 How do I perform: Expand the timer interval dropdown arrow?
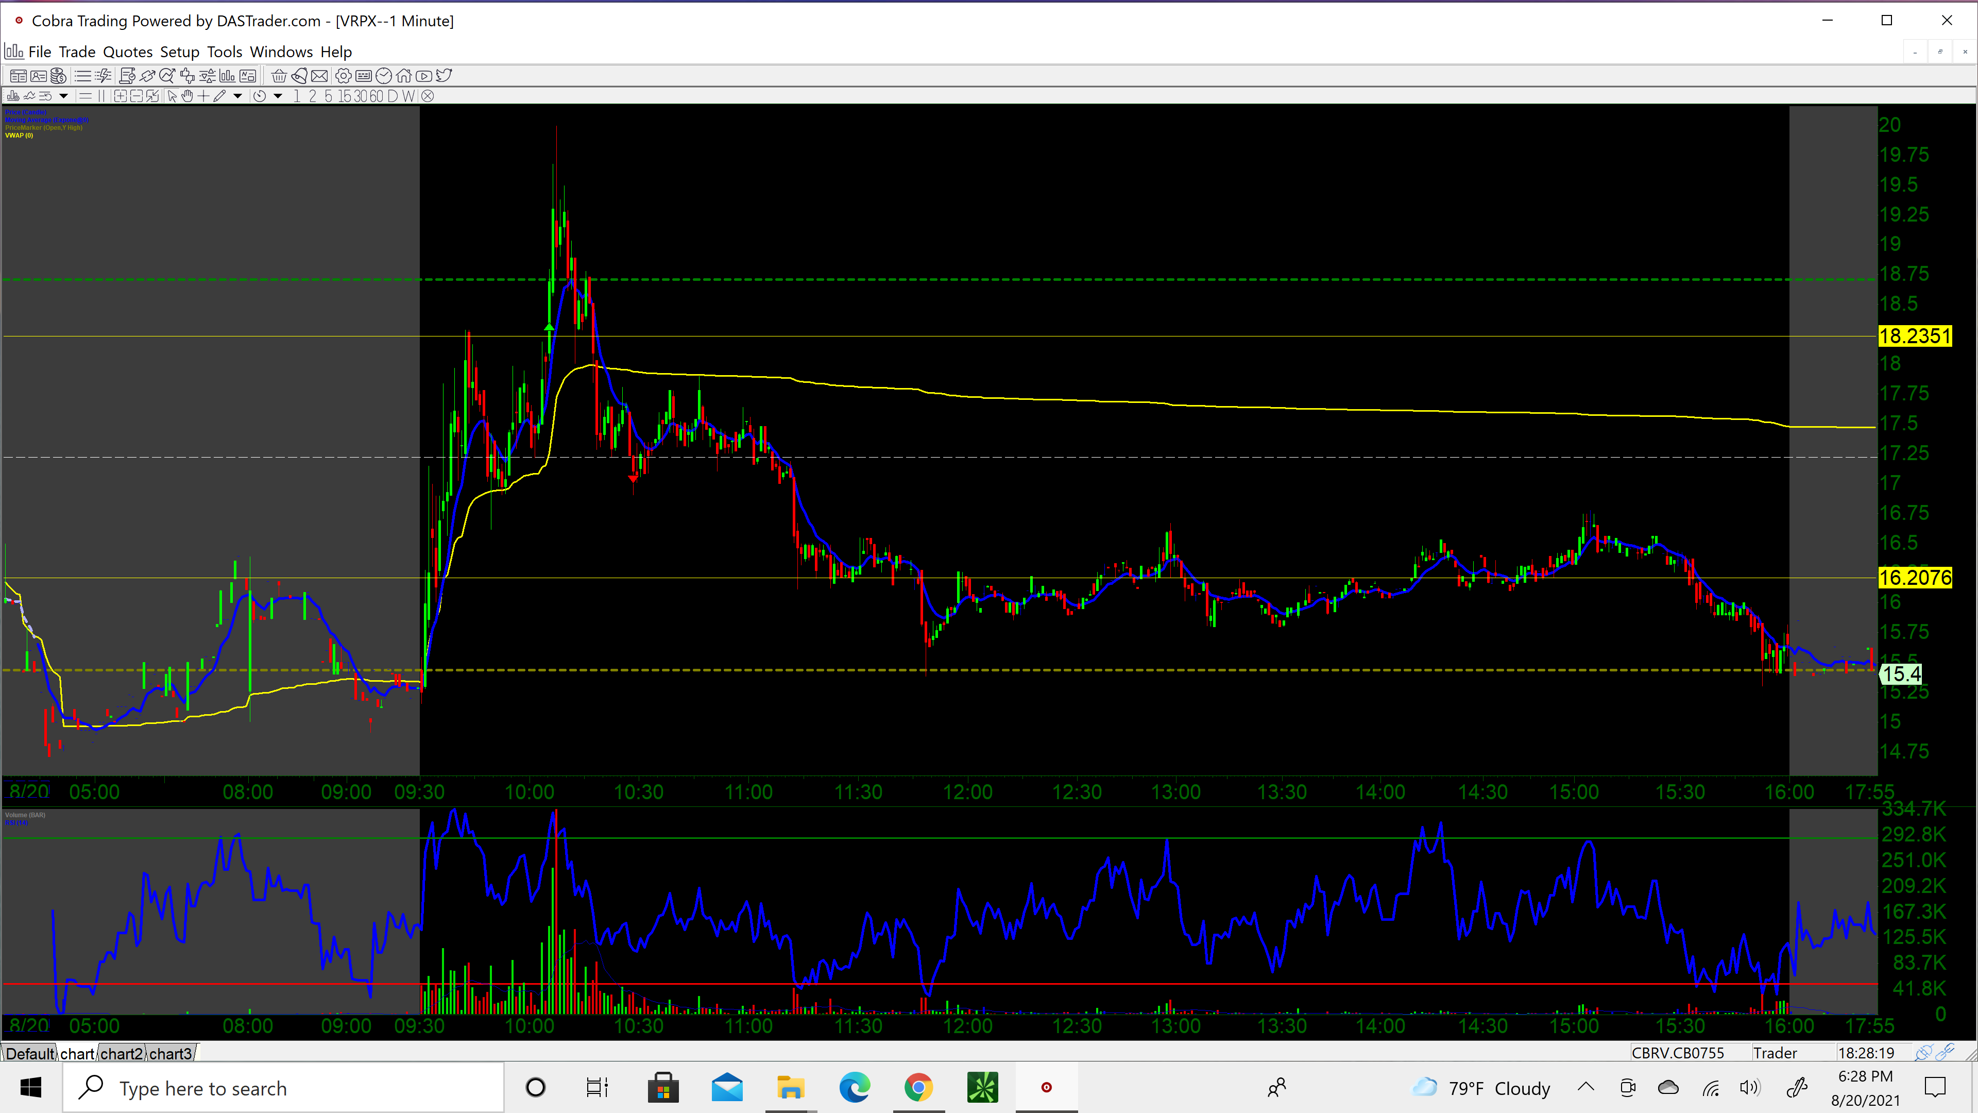[278, 96]
